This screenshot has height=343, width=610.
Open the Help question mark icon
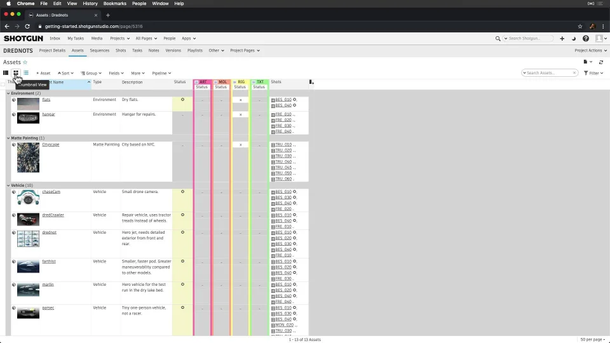coord(585,39)
